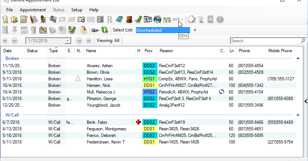The image size is (308, 161).
Task: Sort by the Name column header
Action: tap(110, 51)
